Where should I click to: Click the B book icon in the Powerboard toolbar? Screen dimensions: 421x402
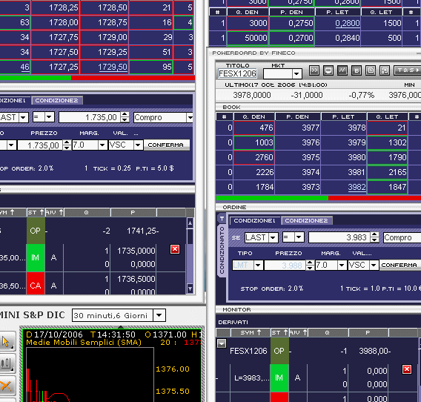[x=357, y=70]
